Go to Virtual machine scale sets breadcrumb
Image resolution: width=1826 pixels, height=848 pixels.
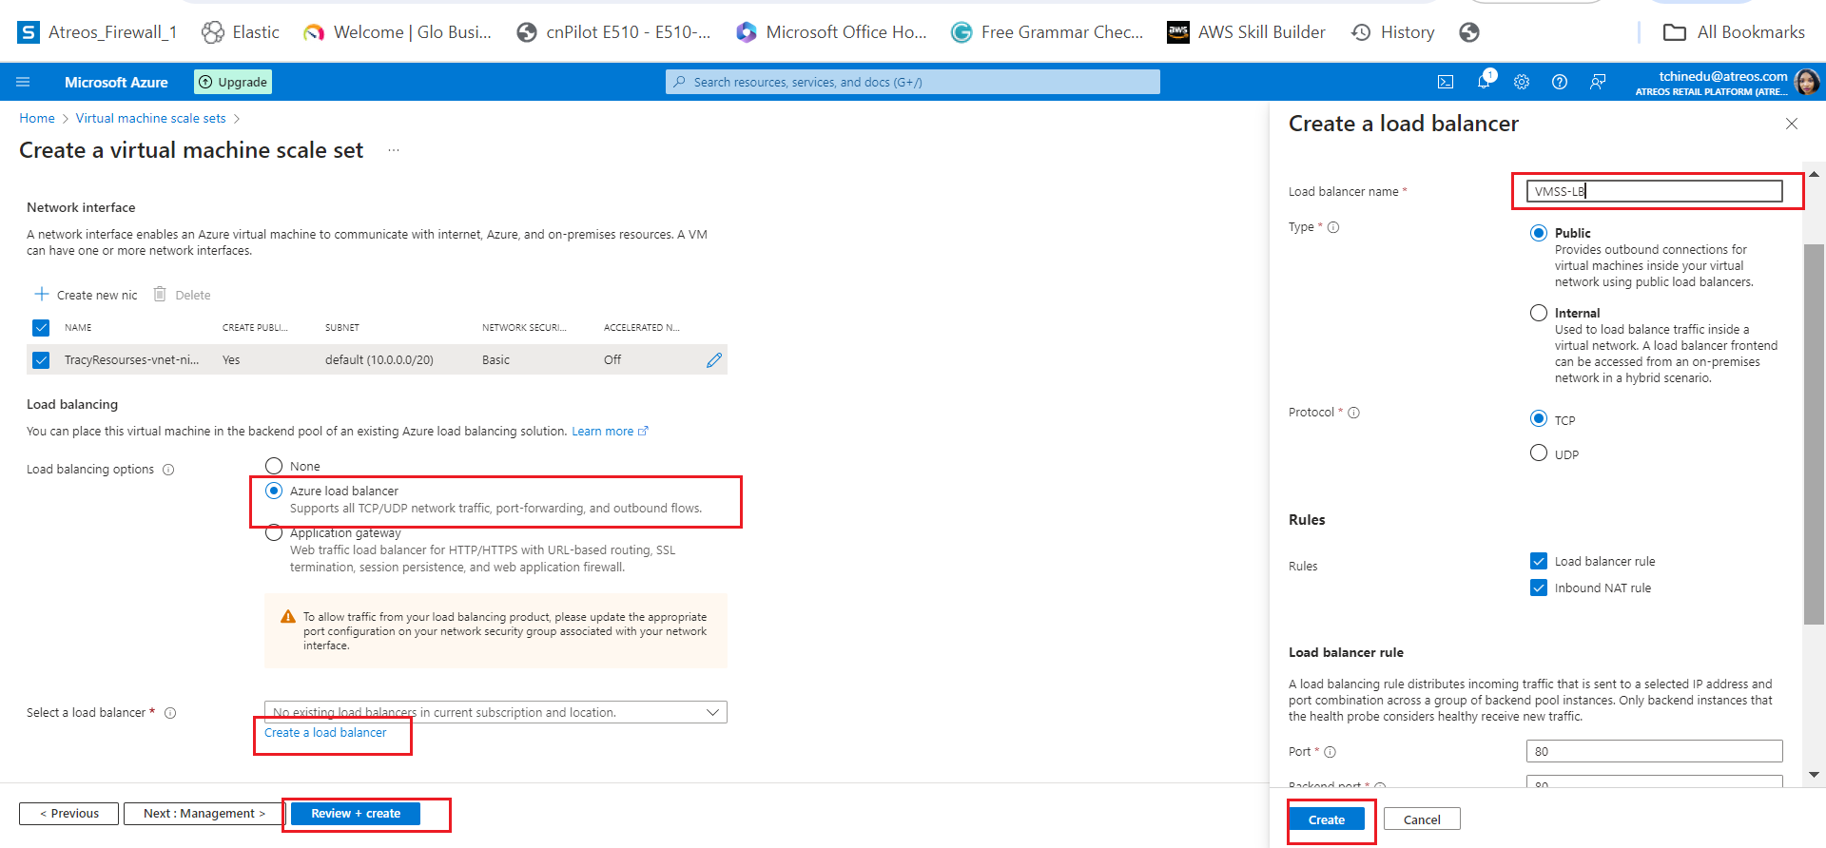(x=151, y=119)
